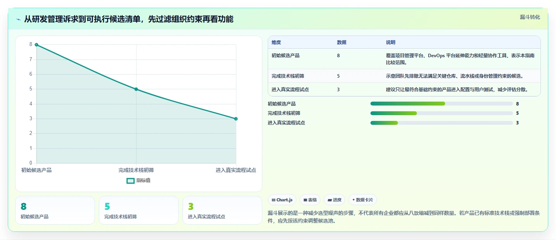
Task: Click the lightning icon before the title
Action: 19,19
